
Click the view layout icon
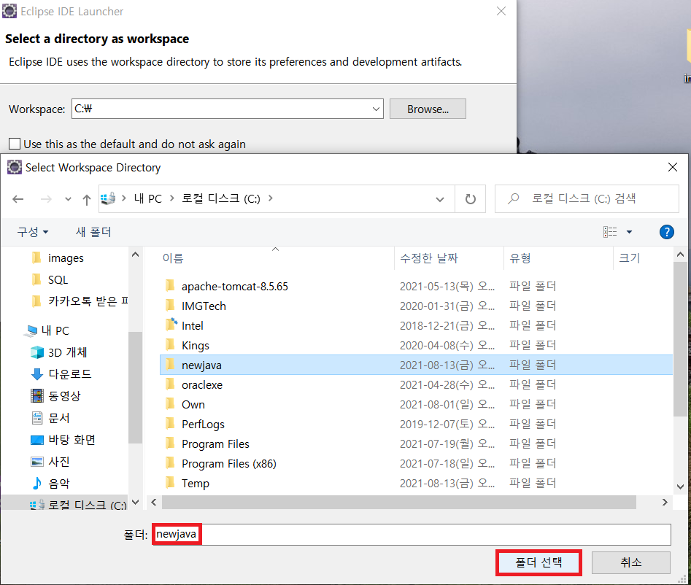tap(610, 232)
